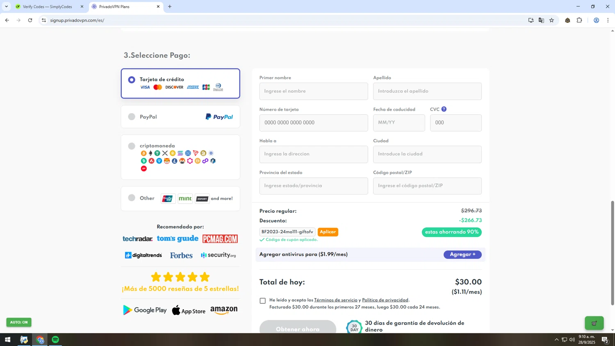Reload the page with refresh icon
The width and height of the screenshot is (615, 346).
[30, 20]
